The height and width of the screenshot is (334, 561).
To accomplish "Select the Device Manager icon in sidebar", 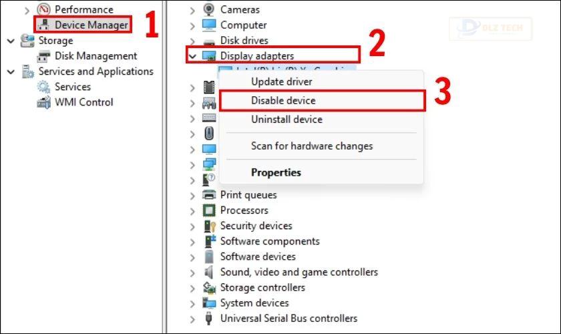I will pyautogui.click(x=43, y=25).
